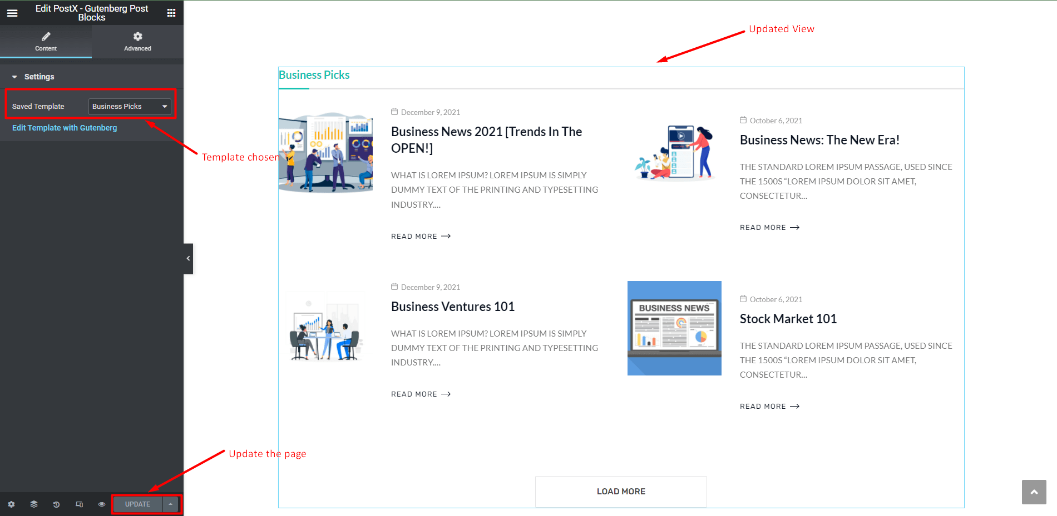Expand save options arrow beside Update

[x=171, y=504]
